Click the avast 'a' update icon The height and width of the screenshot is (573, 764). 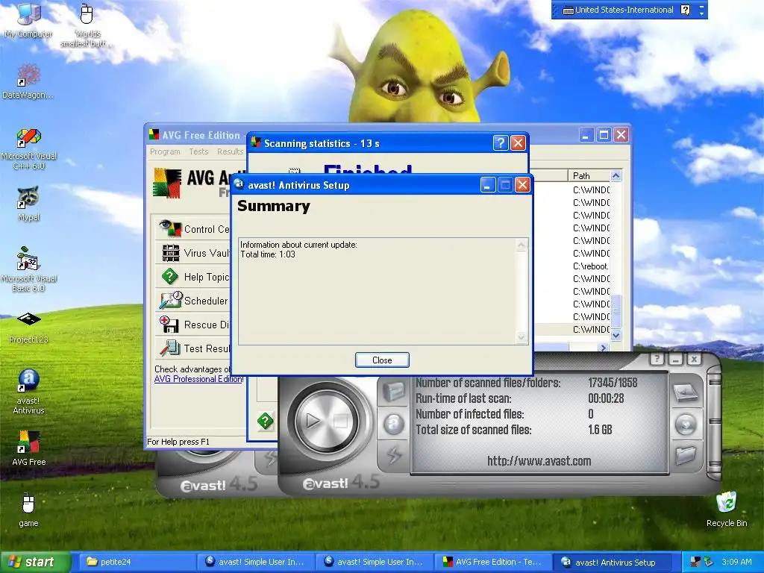(x=394, y=424)
